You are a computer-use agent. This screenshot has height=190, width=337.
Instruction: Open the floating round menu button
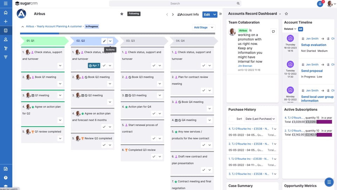[329, 182]
